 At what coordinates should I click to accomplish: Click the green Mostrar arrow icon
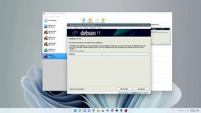point(103,19)
